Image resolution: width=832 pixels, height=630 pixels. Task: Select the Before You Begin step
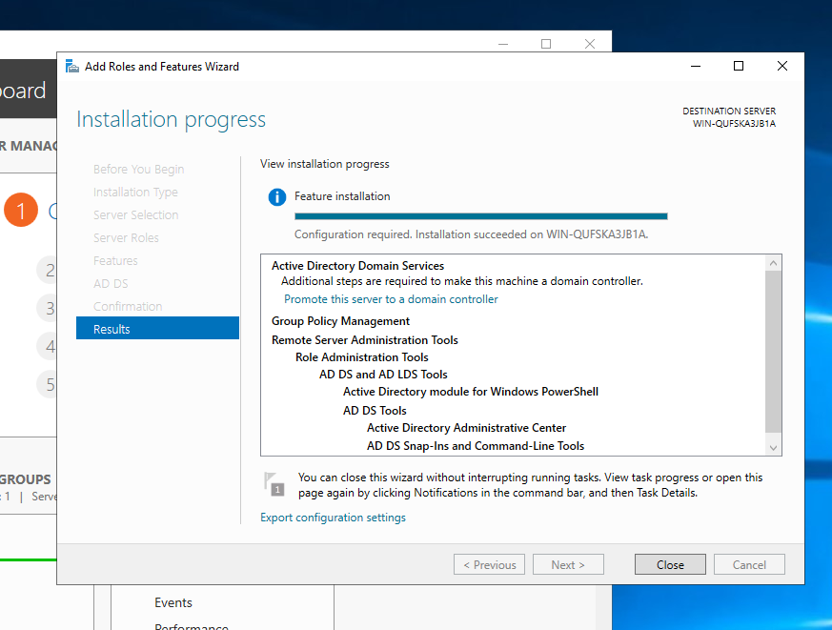click(138, 170)
